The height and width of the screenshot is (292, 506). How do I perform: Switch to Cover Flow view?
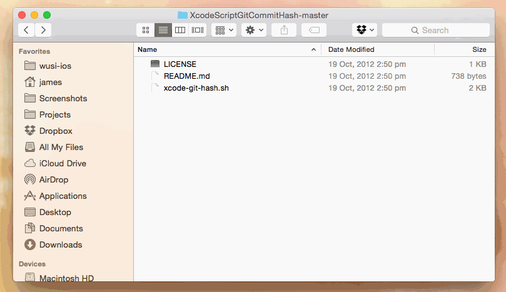198,30
